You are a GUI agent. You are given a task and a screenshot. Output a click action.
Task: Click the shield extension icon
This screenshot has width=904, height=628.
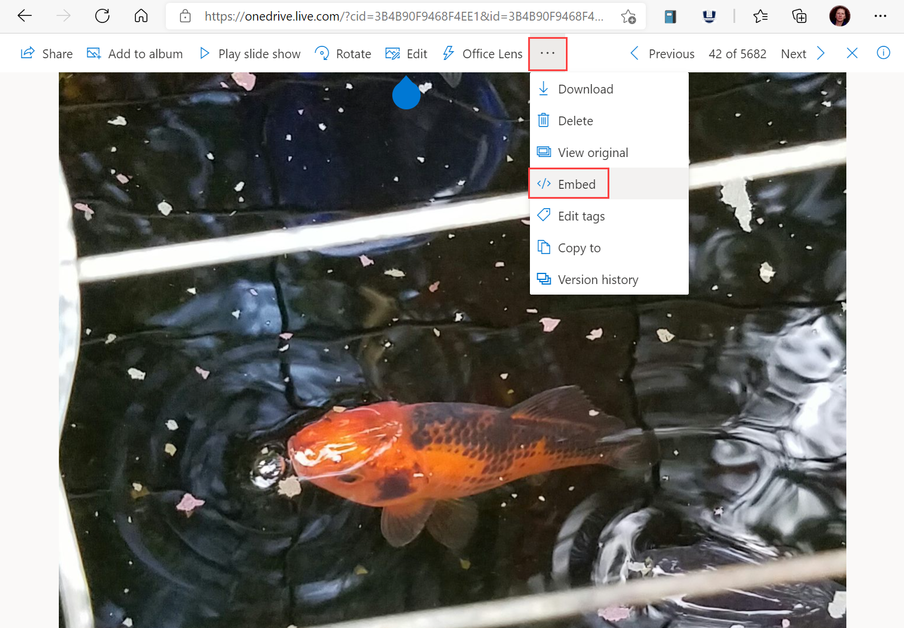pos(709,16)
